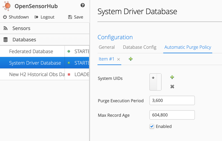Select the System Driver Database row
222x141 pixels.
[35, 63]
